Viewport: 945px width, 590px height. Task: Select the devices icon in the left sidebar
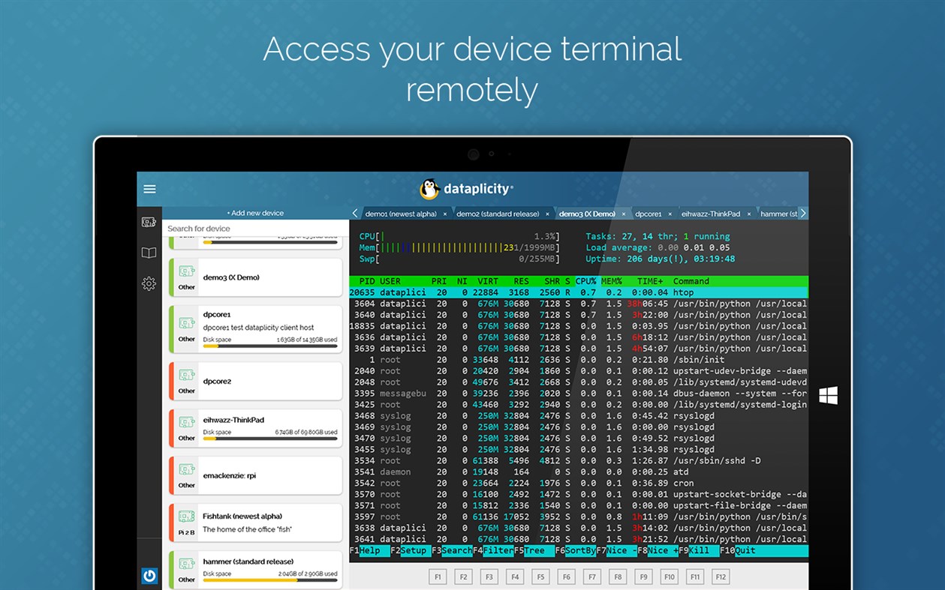[x=149, y=223]
